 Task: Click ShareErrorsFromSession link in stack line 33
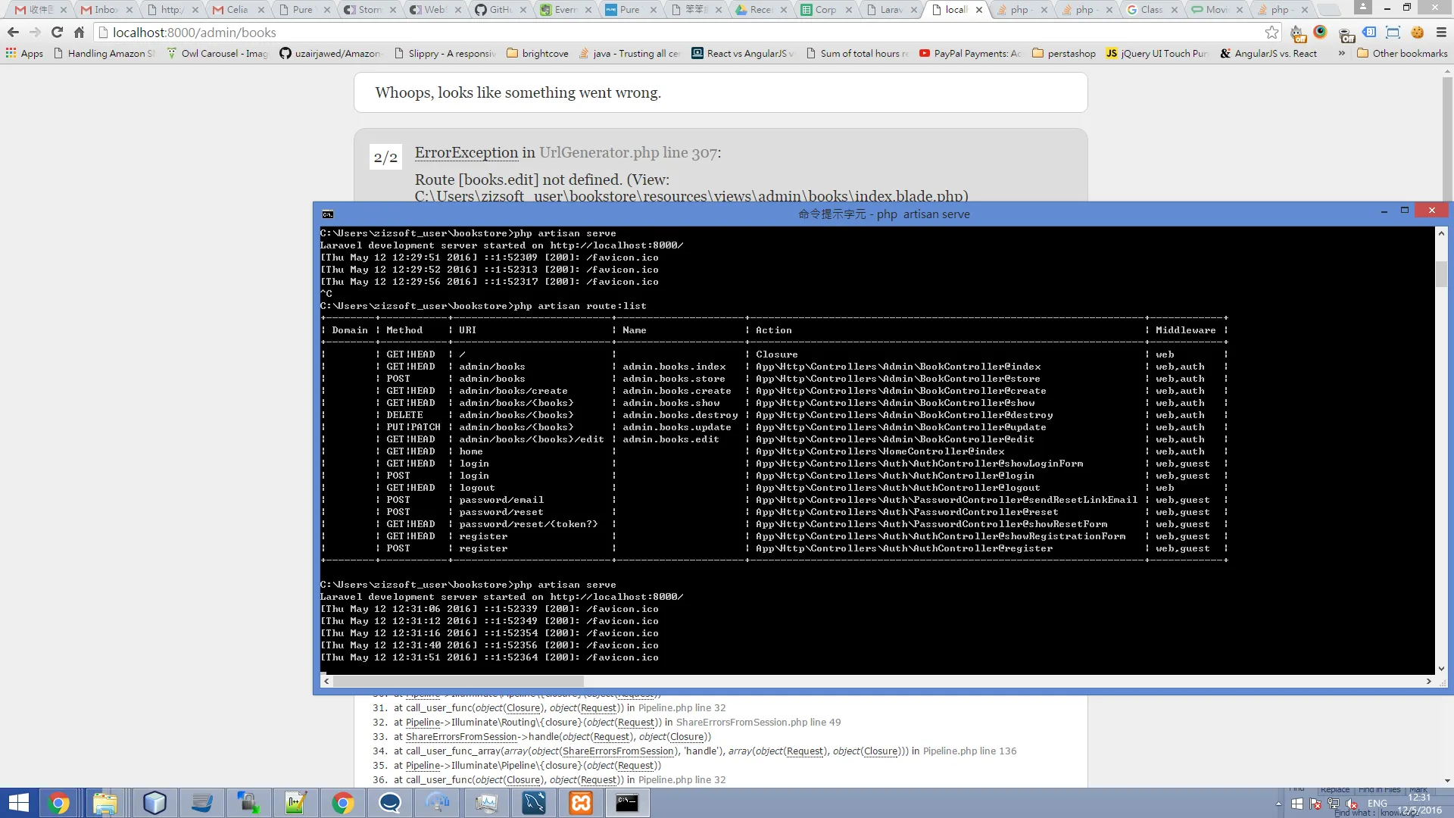pyautogui.click(x=460, y=737)
